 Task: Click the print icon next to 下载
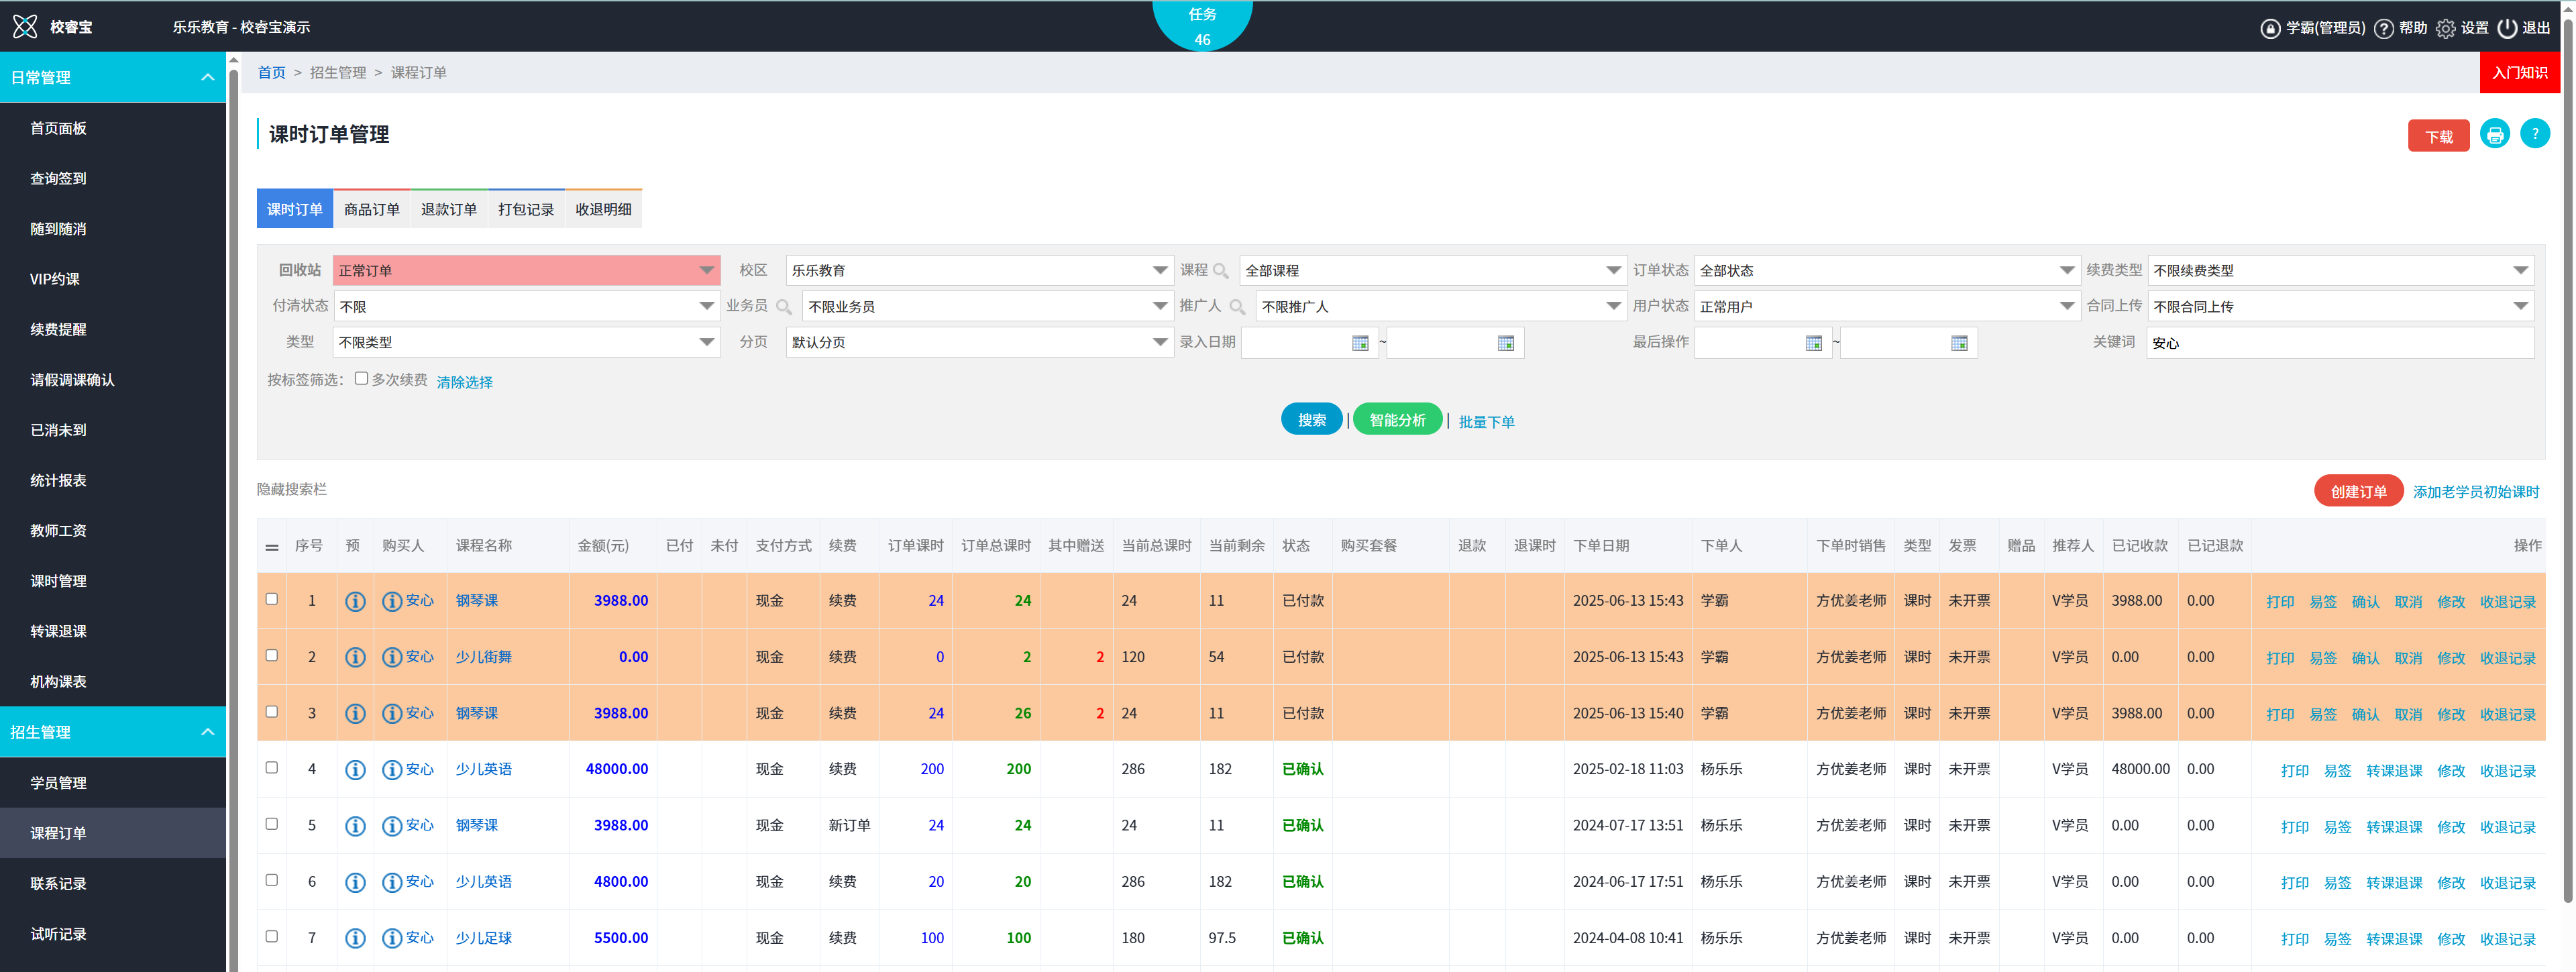(x=2494, y=134)
